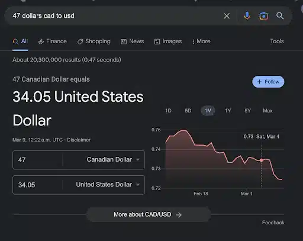
Task: Show the 1D chart range
Action: (168, 111)
